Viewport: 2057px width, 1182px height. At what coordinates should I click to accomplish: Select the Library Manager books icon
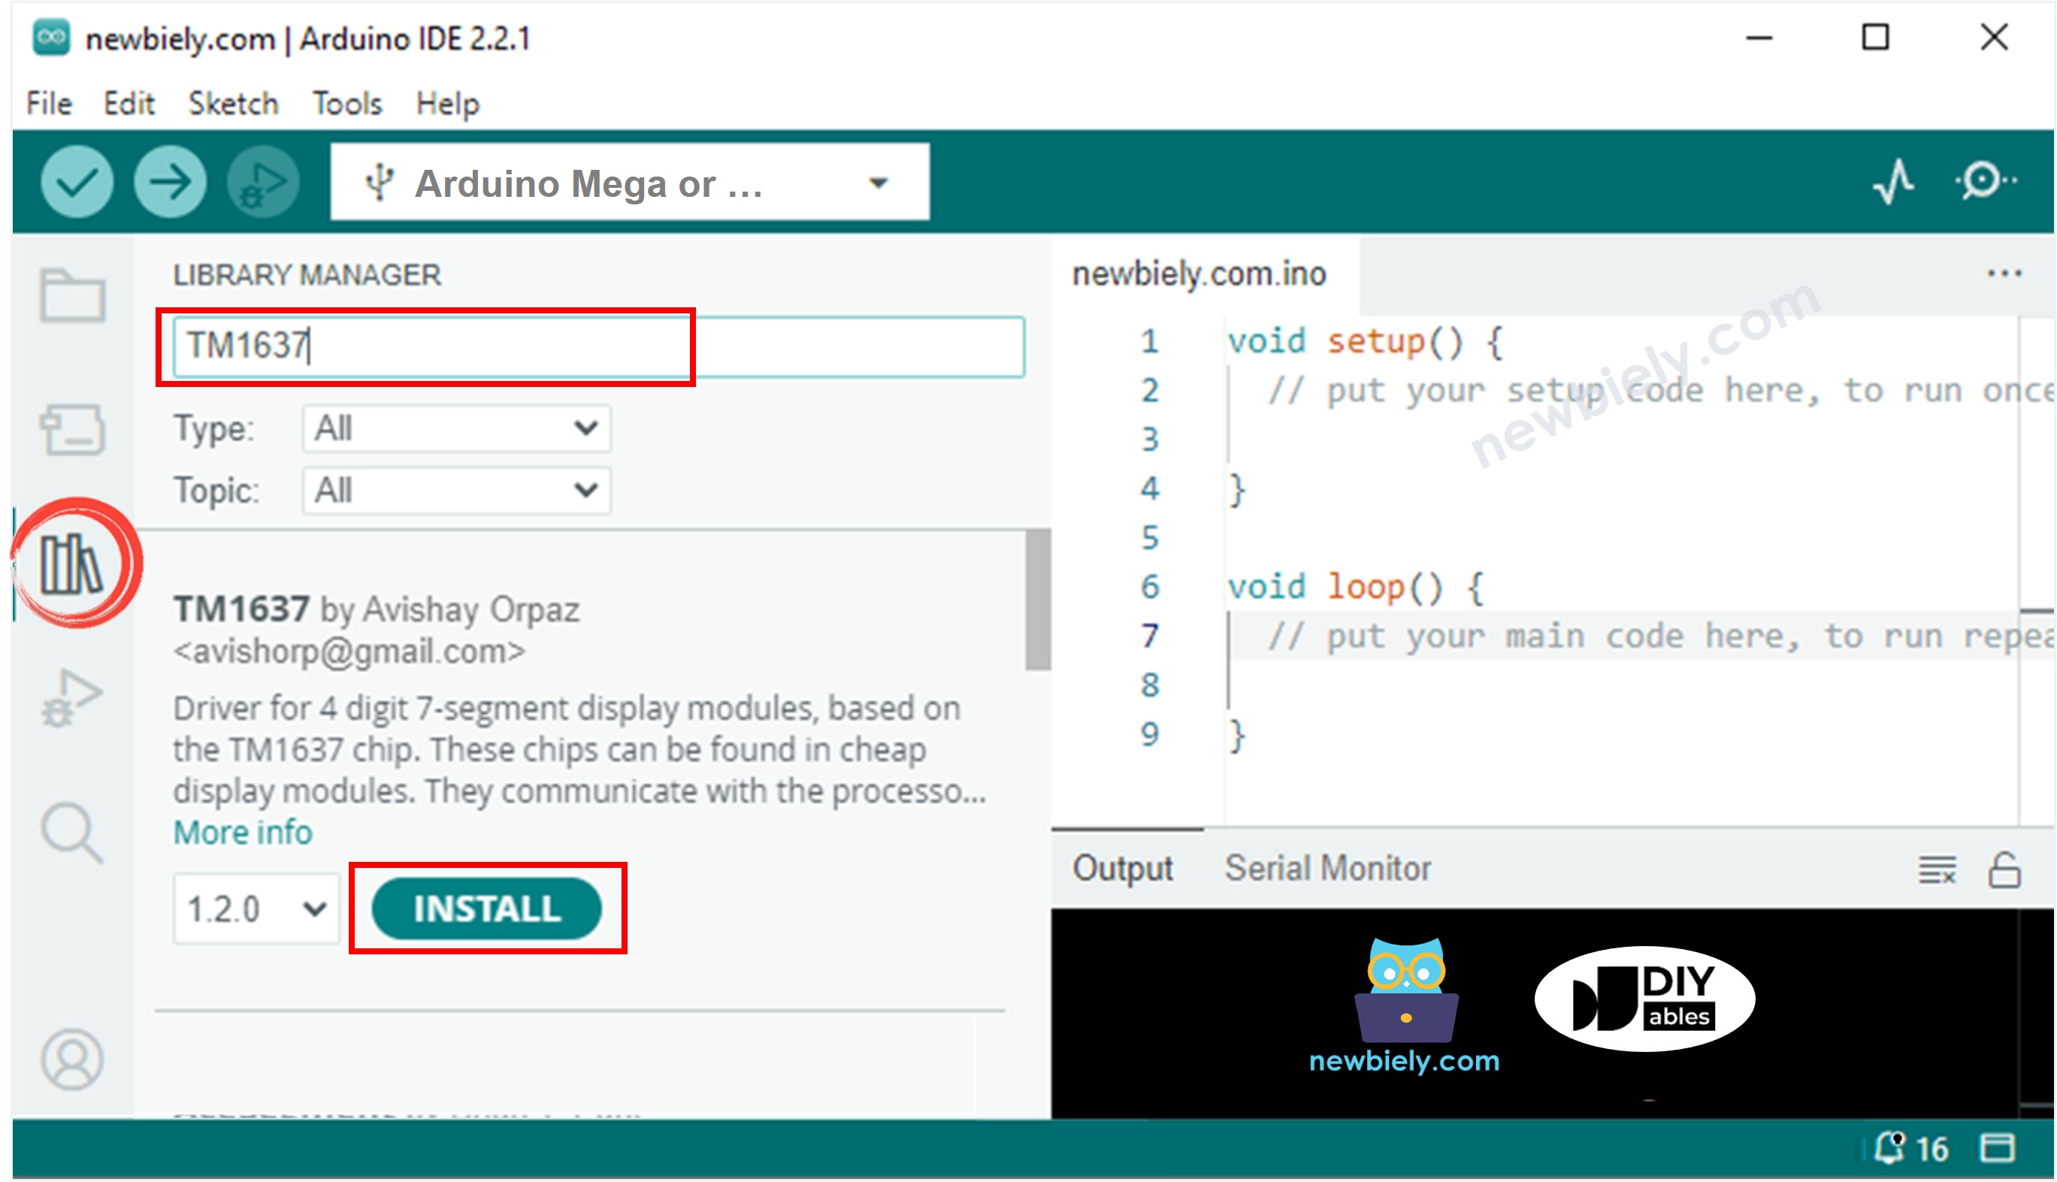point(73,564)
